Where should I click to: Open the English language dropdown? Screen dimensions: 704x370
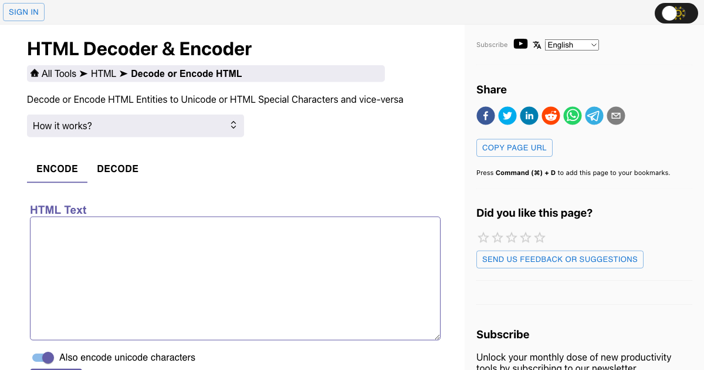click(571, 45)
